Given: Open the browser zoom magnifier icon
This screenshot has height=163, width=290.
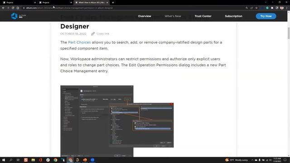Looking at the screenshot, I should [246, 8].
